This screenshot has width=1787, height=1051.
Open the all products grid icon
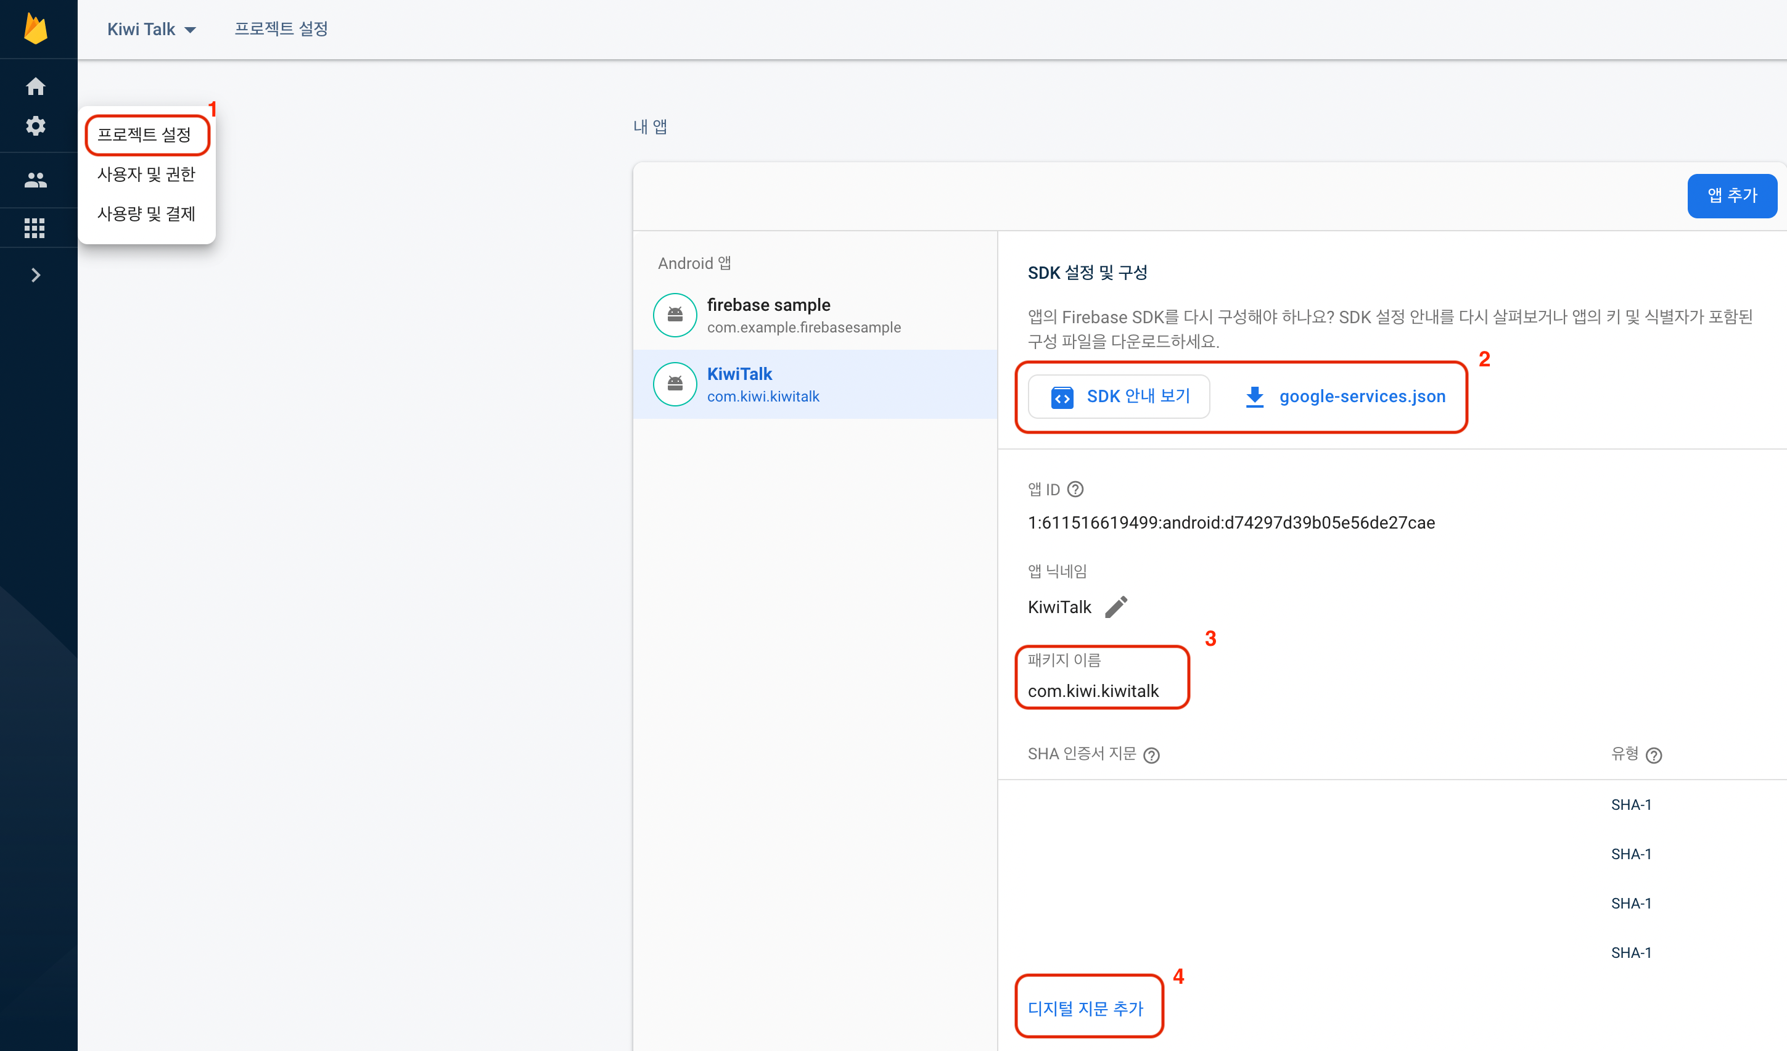[35, 228]
